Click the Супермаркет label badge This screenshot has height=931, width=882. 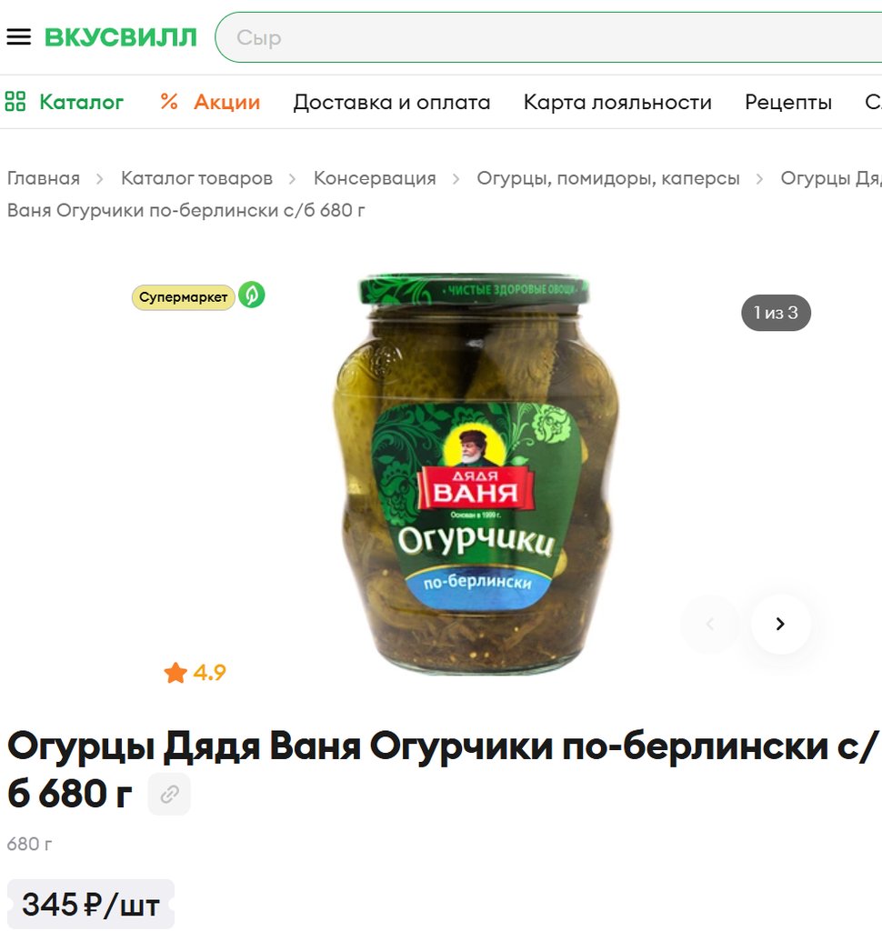click(x=183, y=297)
